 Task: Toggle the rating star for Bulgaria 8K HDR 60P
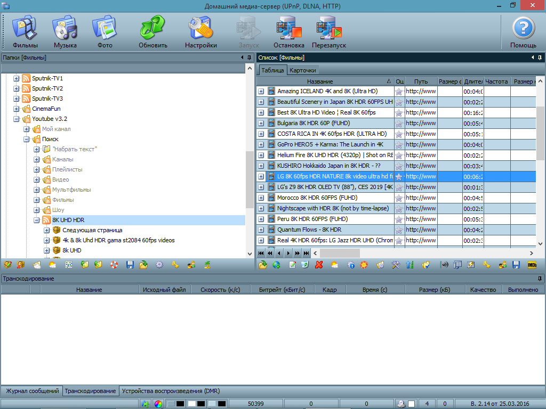399,123
